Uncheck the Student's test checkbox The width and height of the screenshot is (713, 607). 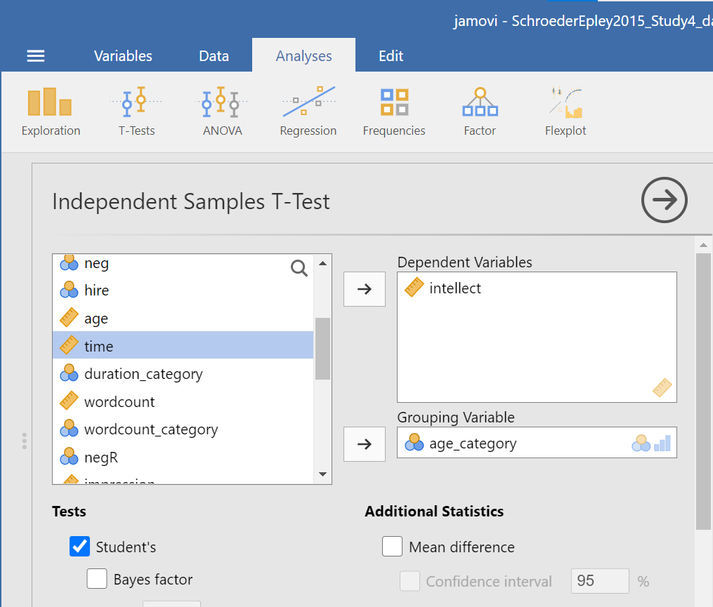(x=80, y=547)
